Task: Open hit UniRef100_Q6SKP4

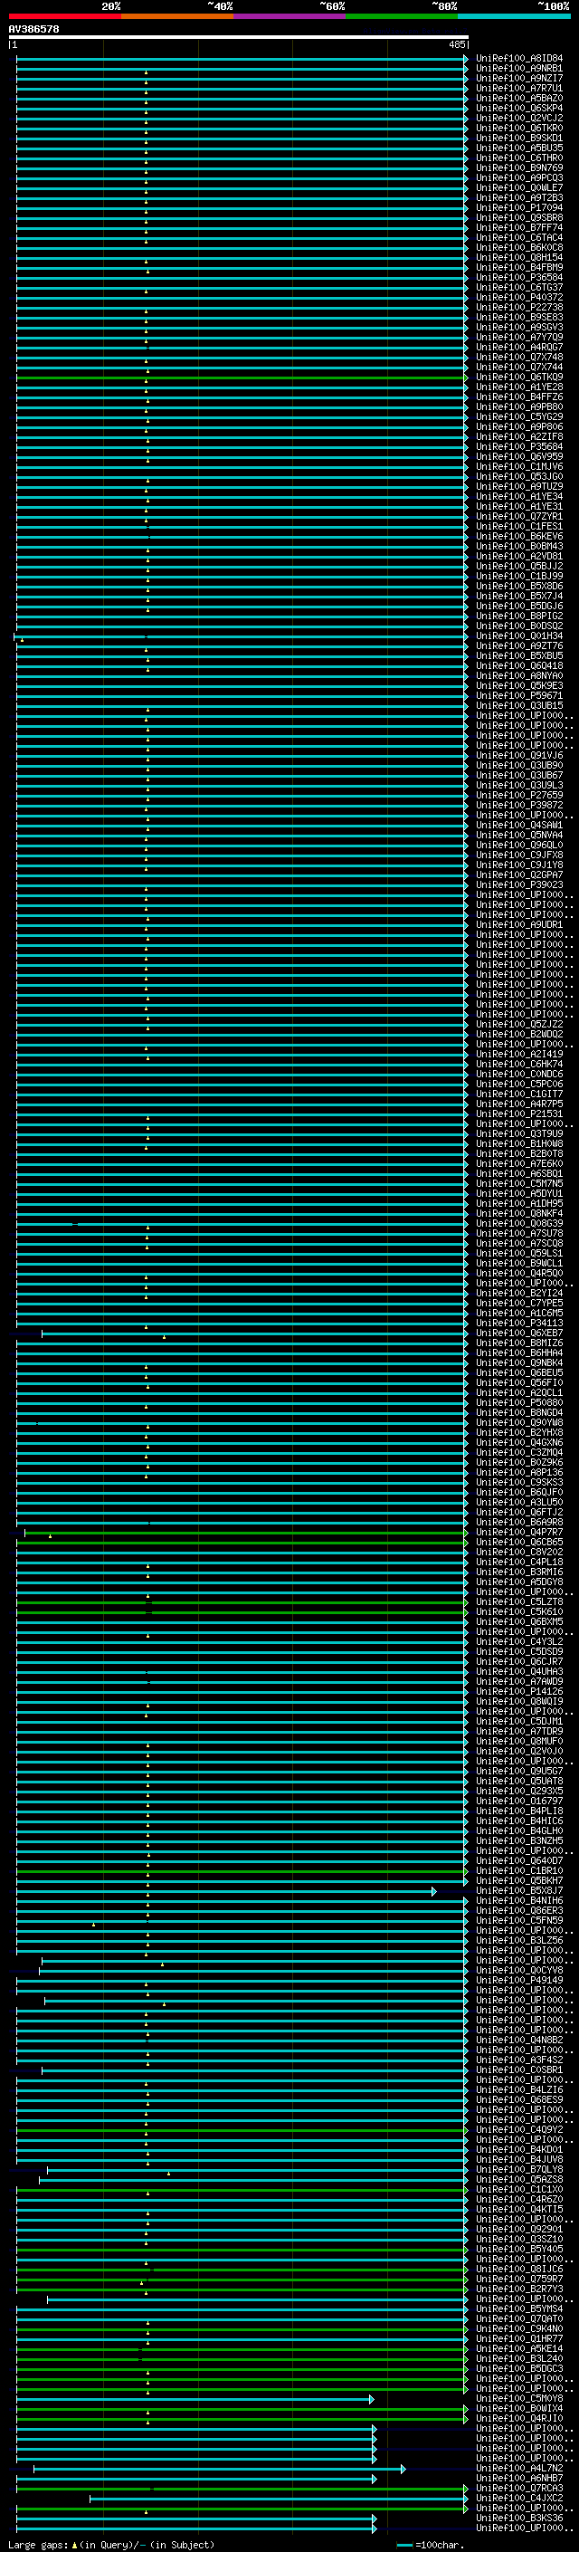Action: pos(519,108)
